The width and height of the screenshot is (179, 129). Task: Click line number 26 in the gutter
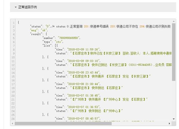pos(13,119)
